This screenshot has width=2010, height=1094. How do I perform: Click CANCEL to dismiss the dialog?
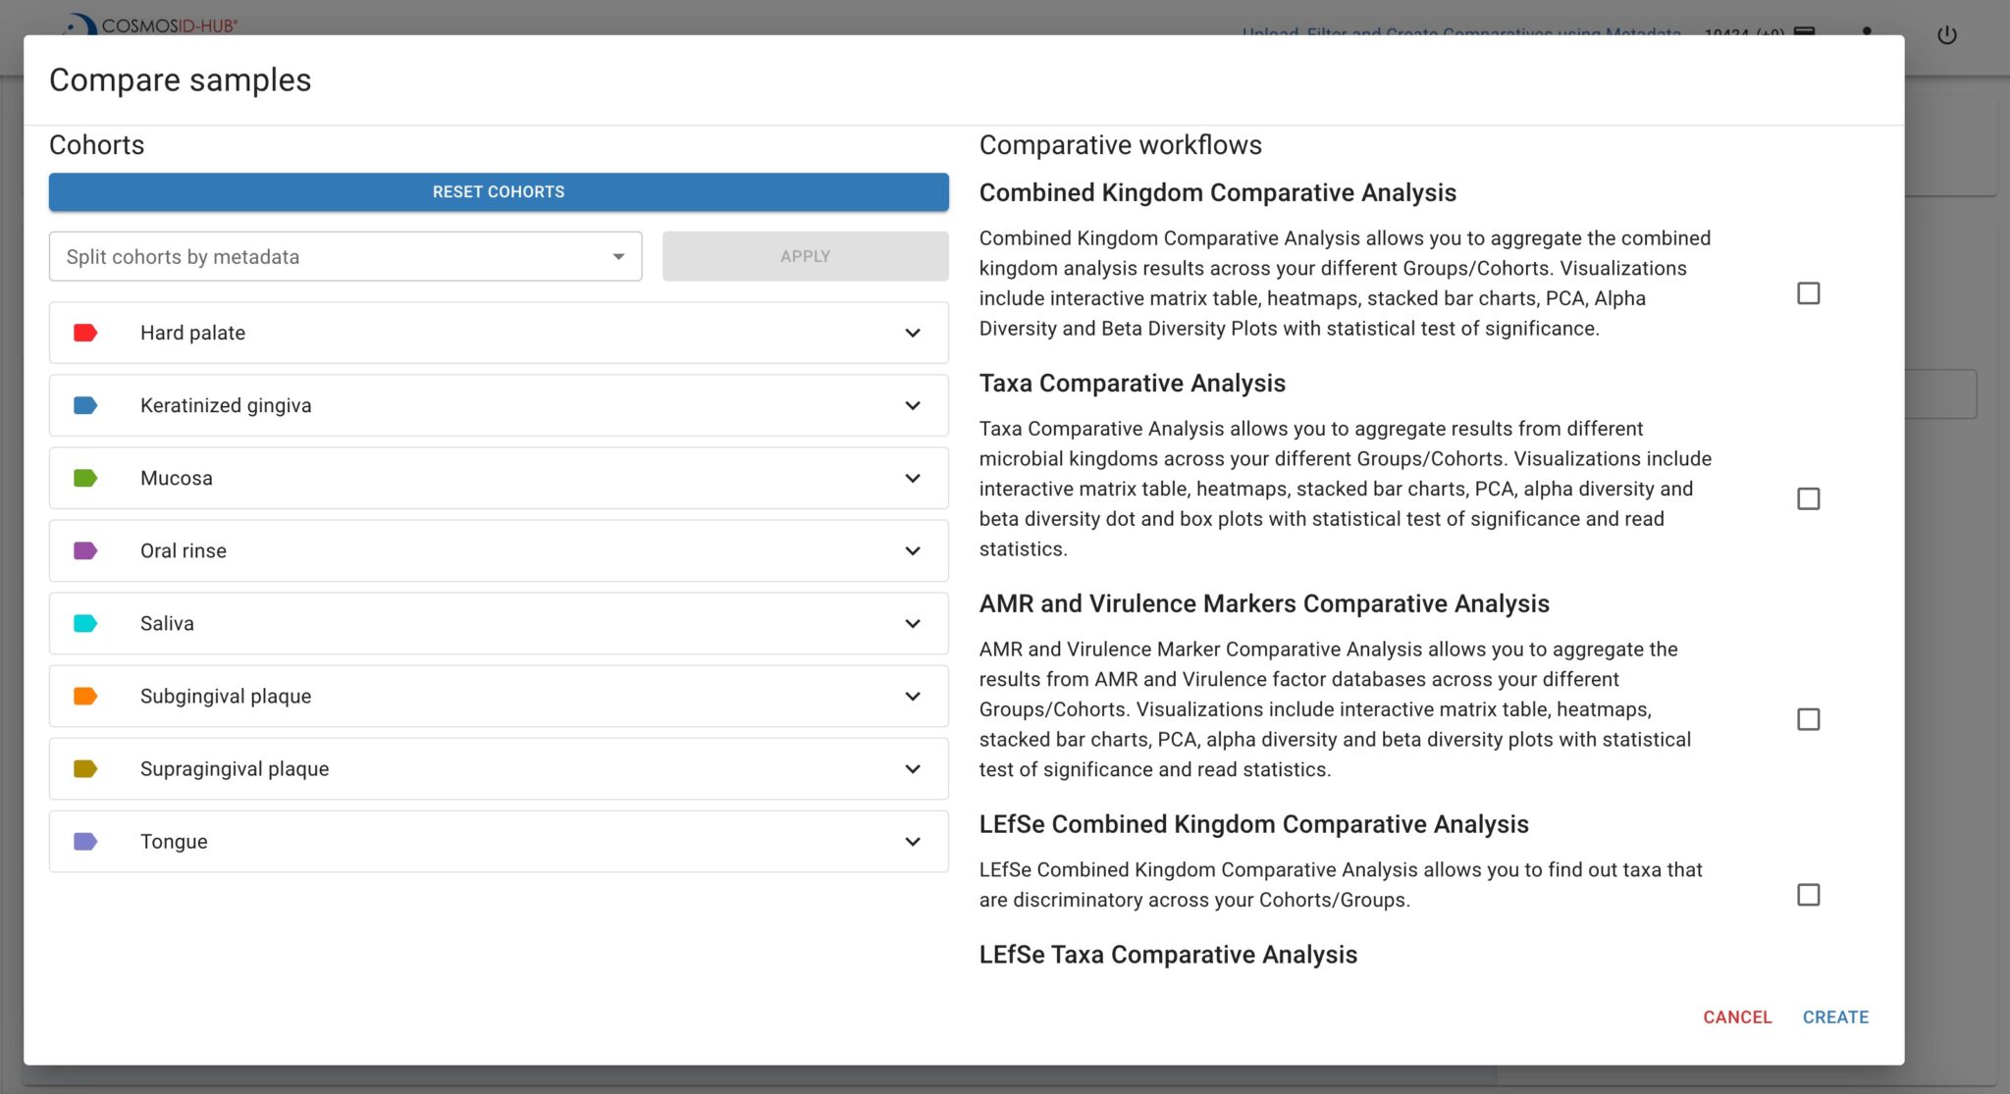1737,1016
